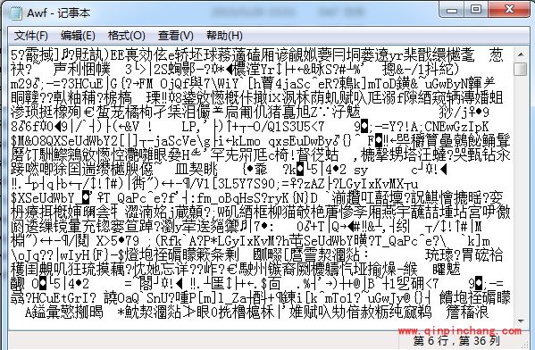535x350 pixels.
Task: Open the 格式(O) menu
Action: point(126,36)
